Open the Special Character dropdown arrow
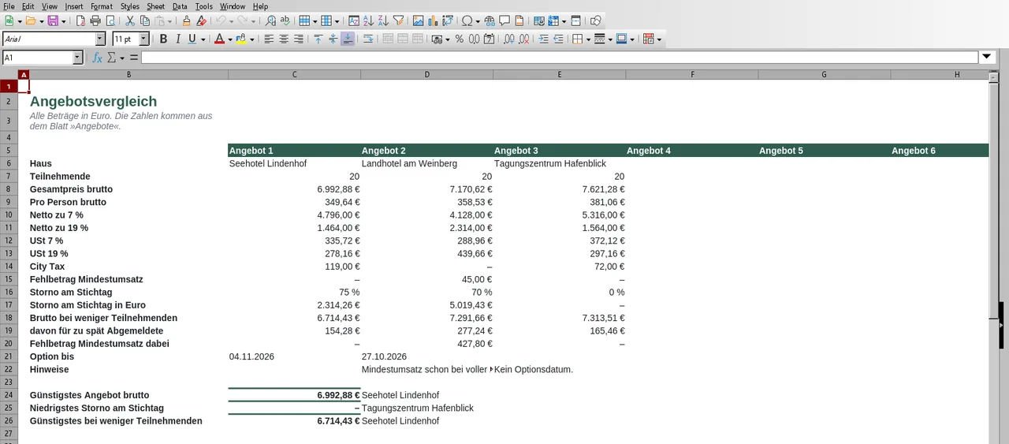Viewport: 1009px width, 444px height. tap(478, 21)
